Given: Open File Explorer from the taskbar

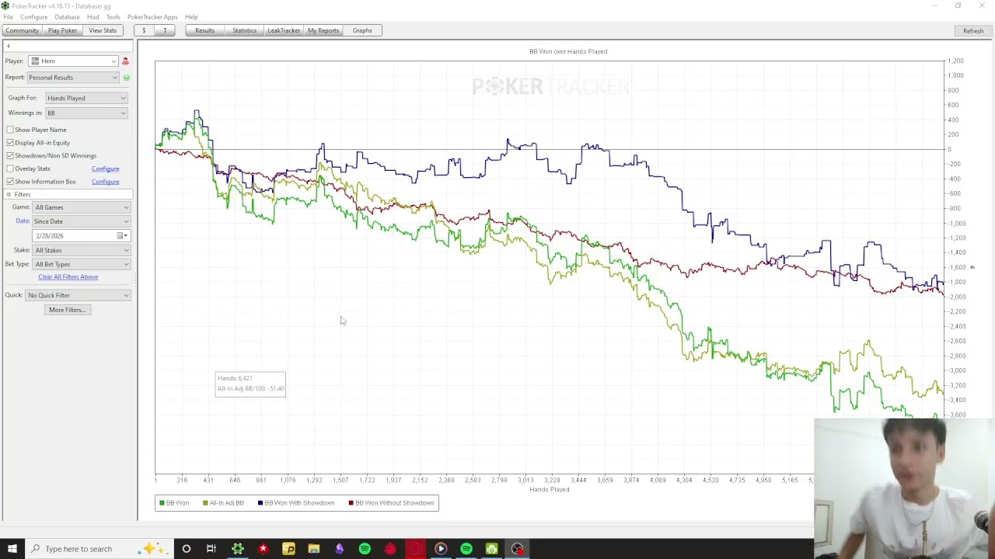Looking at the screenshot, I should tap(314, 549).
